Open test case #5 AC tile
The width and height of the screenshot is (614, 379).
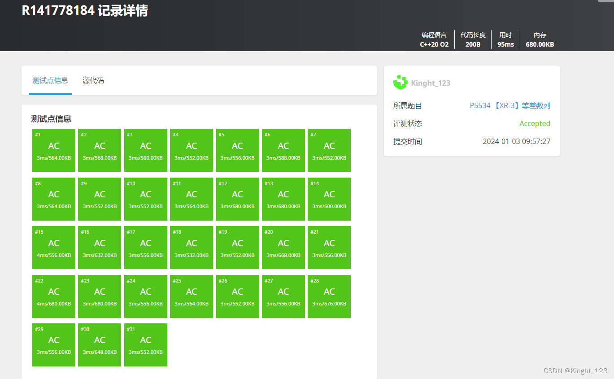238,150
